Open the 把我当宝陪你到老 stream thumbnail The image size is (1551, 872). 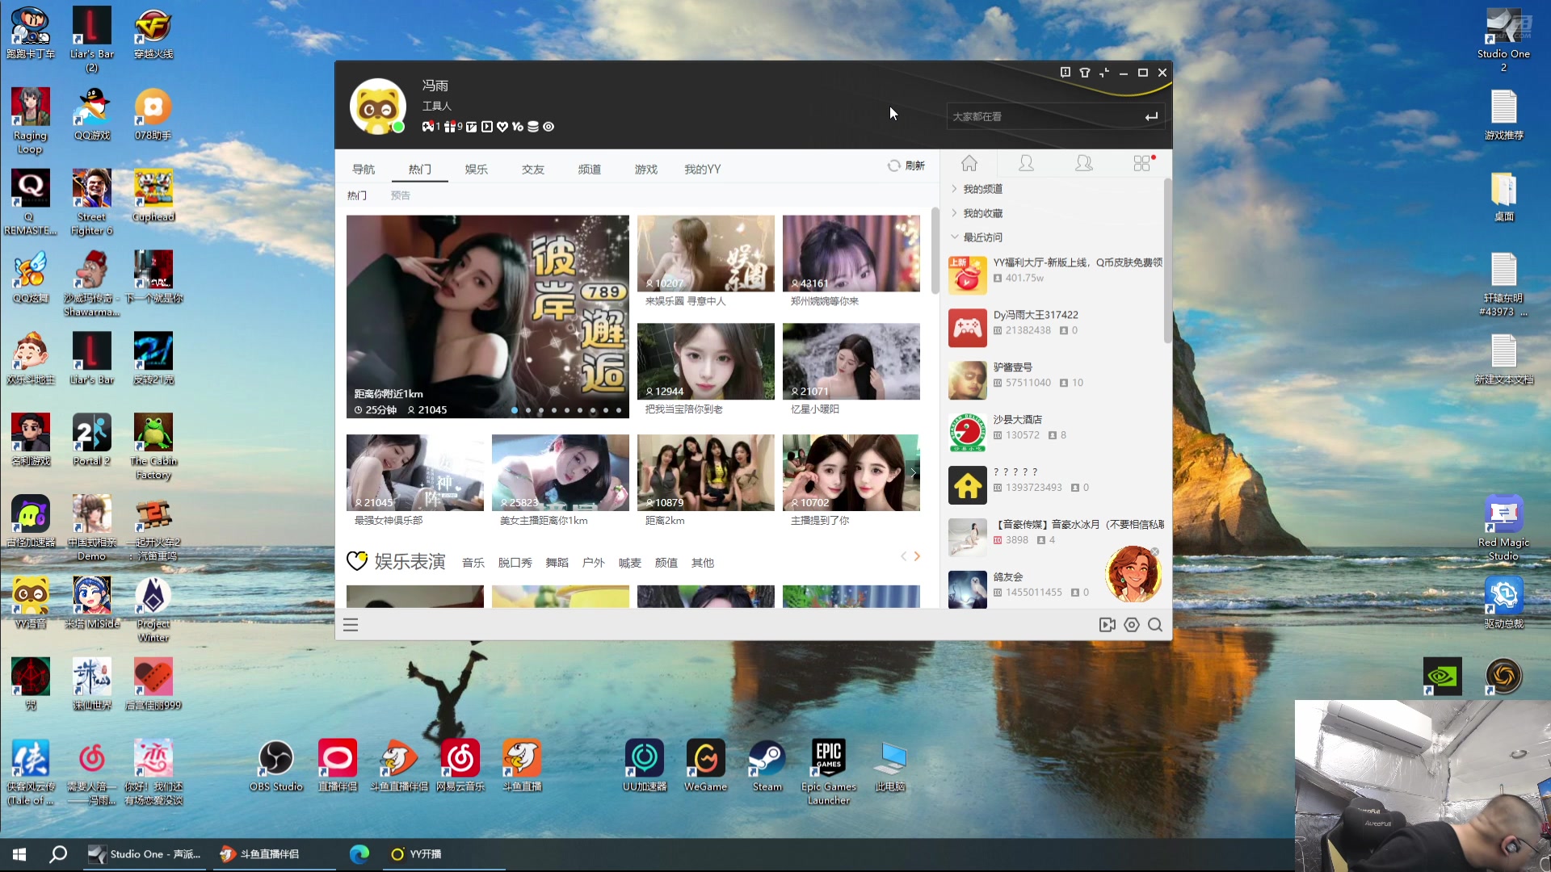pos(705,362)
